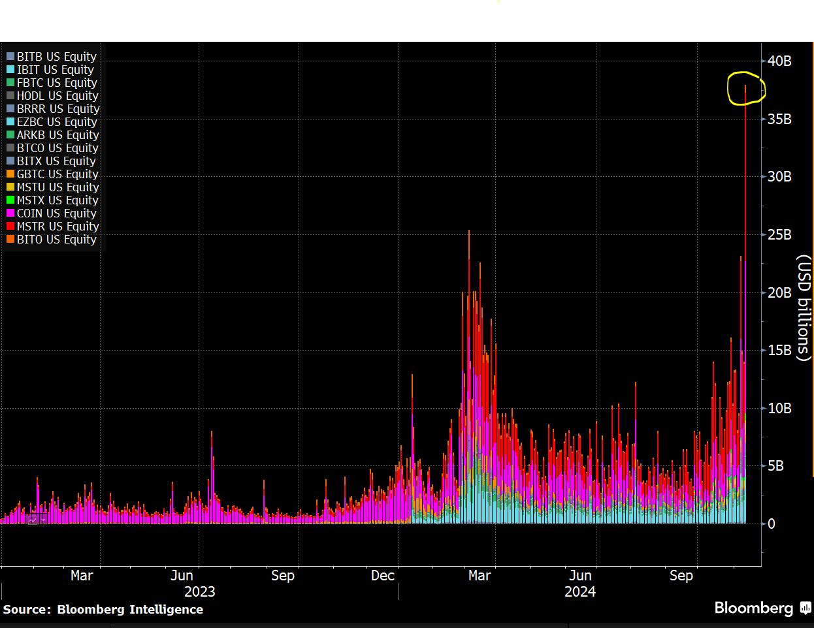814x628 pixels.
Task: Select the HODL US Equity legend entry
Action: coord(52,96)
